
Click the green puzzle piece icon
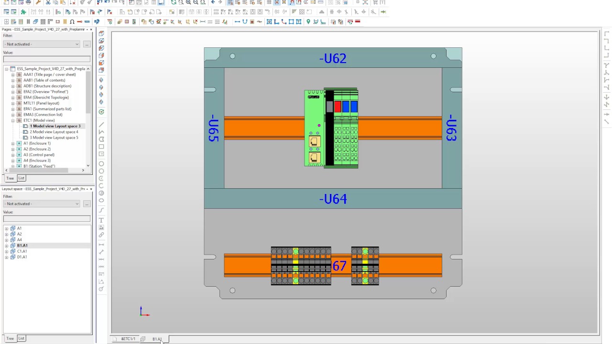pyautogui.click(x=23, y=11)
